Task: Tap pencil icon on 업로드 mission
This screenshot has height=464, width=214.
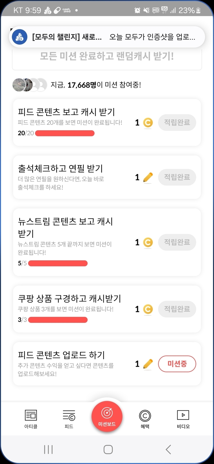Action: click(148, 364)
